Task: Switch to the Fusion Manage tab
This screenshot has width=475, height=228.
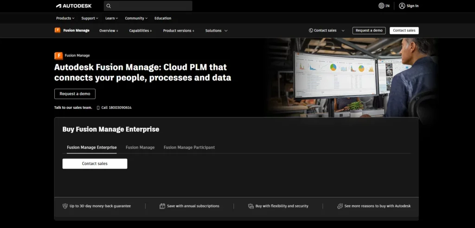Action: [140, 147]
